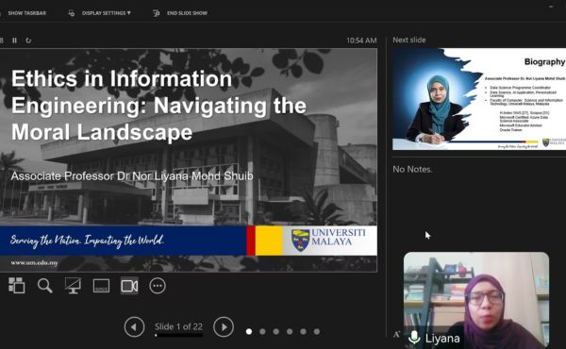This screenshot has width=566, height=349.
Task: Toggle subtitles icon
Action: click(x=101, y=286)
